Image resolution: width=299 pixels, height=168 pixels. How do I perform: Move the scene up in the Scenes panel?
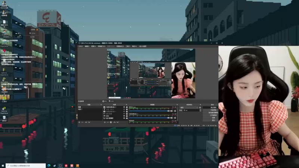pos(86,122)
